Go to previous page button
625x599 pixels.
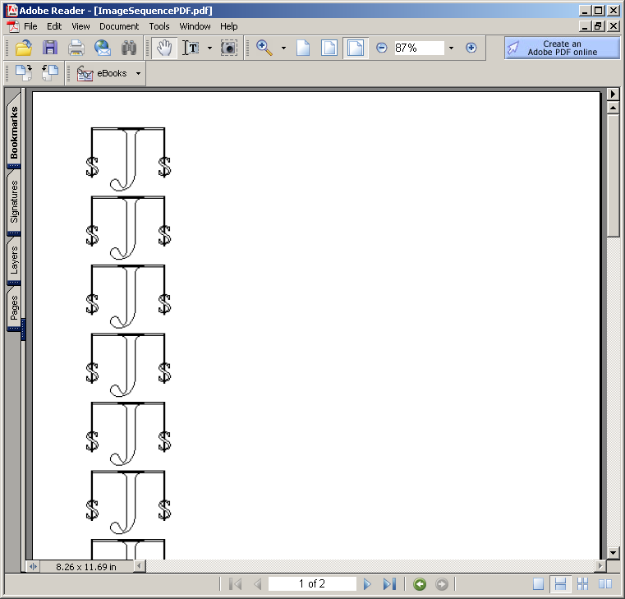pos(258,584)
